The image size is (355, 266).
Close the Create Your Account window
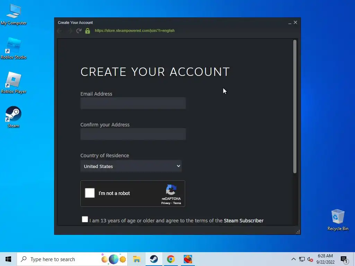pyautogui.click(x=295, y=23)
